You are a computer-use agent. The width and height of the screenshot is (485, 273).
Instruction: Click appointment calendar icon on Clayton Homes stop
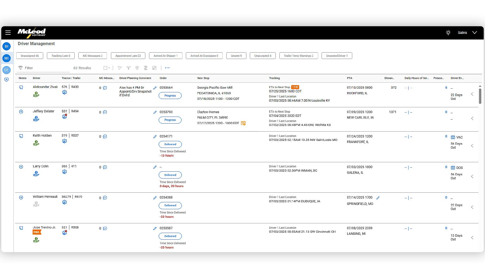(x=243, y=123)
